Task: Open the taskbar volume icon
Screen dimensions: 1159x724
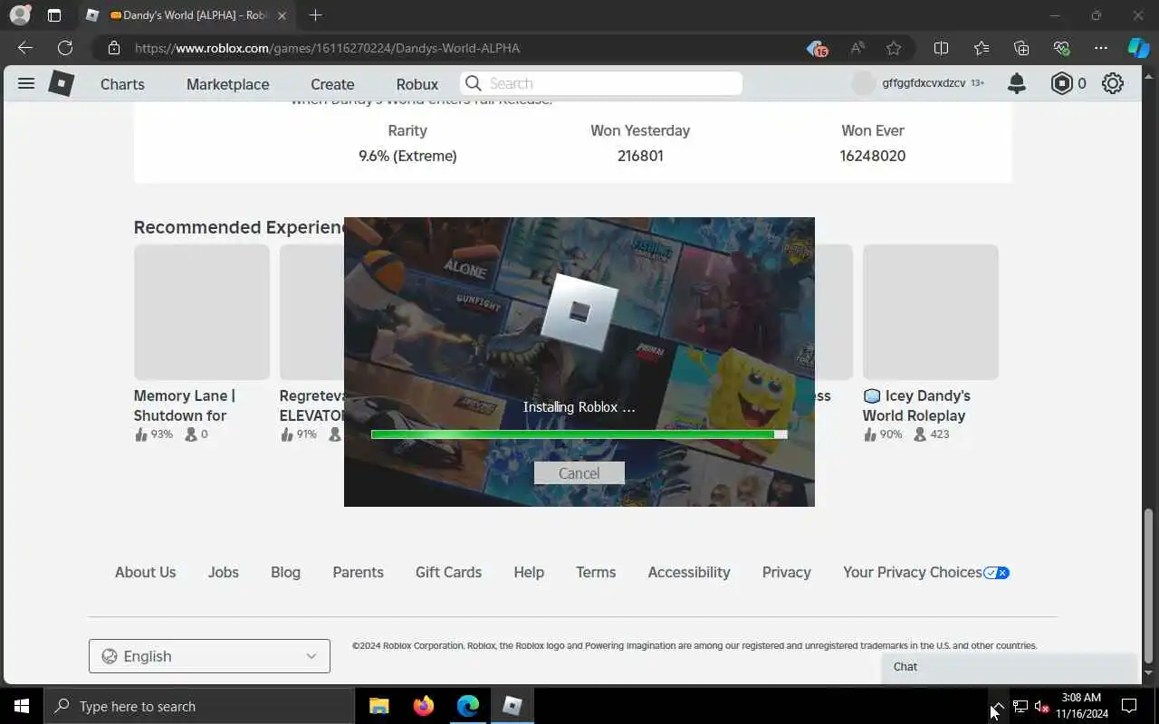Action: 1041,706
